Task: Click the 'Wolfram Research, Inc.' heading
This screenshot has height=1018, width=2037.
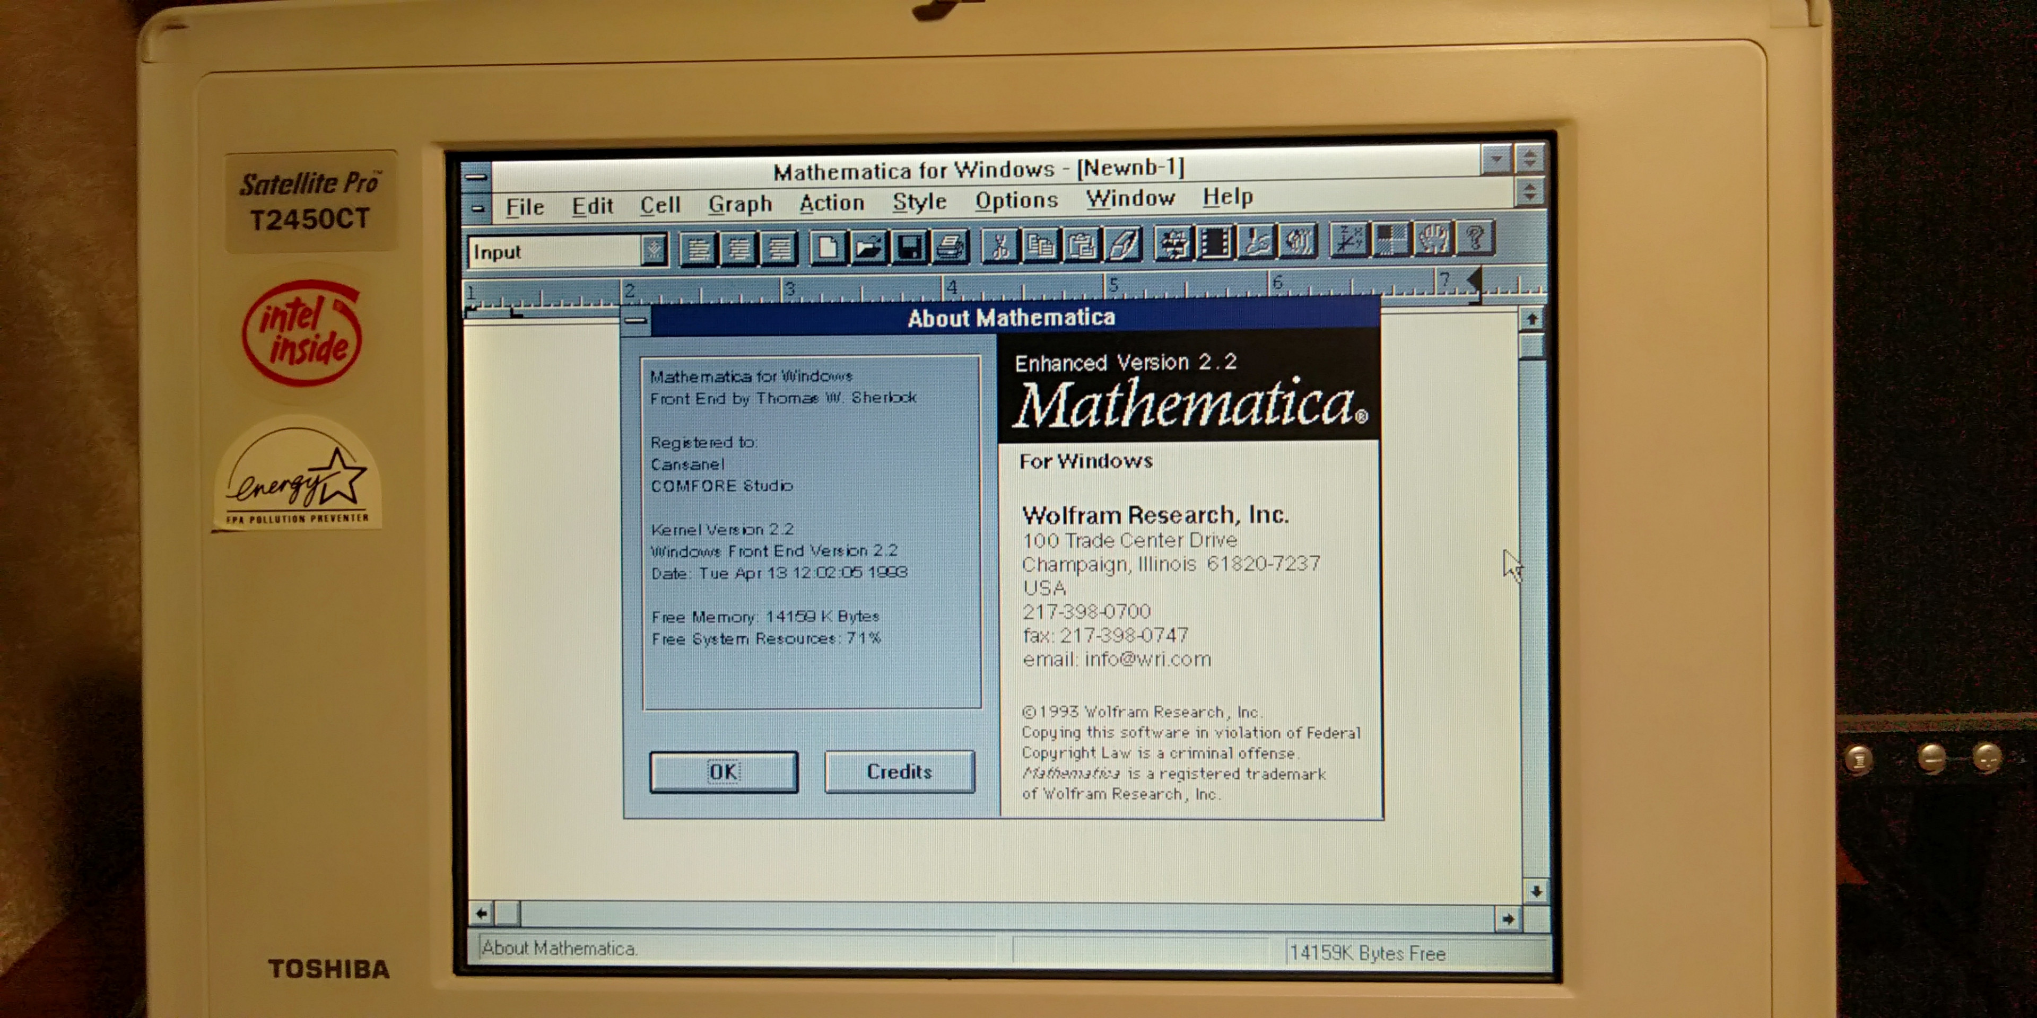Action: tap(1155, 514)
